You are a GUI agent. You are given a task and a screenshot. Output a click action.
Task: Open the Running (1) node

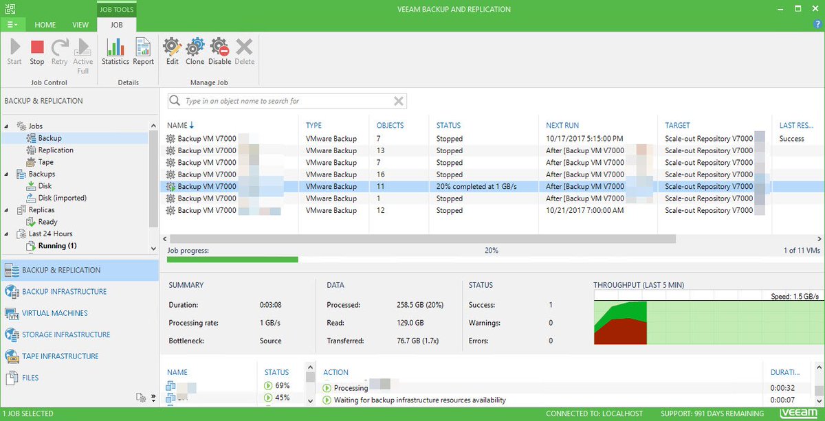[x=57, y=246]
